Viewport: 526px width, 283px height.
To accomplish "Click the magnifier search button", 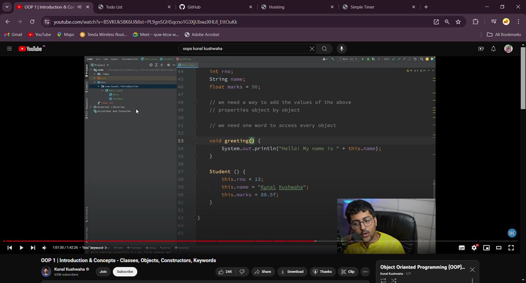I will click(x=324, y=49).
